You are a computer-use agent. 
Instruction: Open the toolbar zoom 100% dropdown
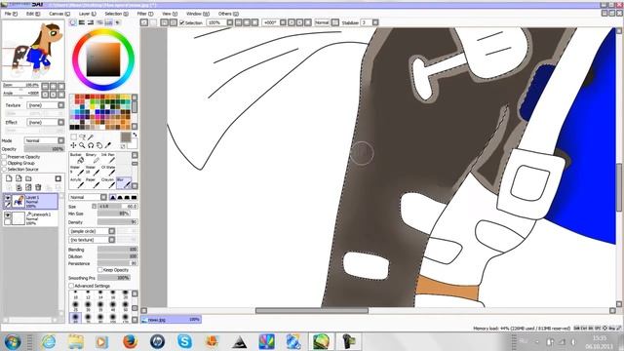pyautogui.click(x=219, y=22)
